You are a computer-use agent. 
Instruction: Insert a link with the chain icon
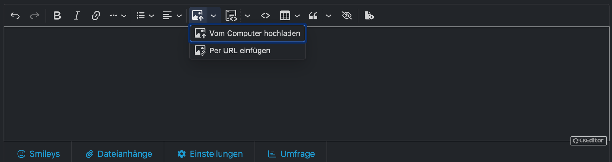96,16
